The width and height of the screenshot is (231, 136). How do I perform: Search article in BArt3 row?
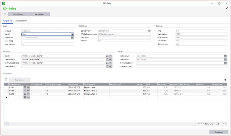click(25, 94)
